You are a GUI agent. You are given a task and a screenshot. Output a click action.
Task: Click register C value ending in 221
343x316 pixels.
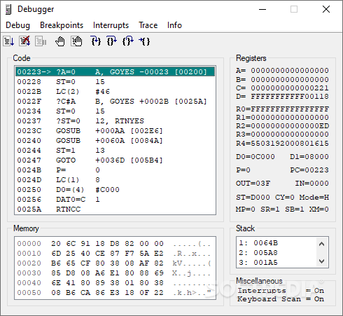[290, 88]
